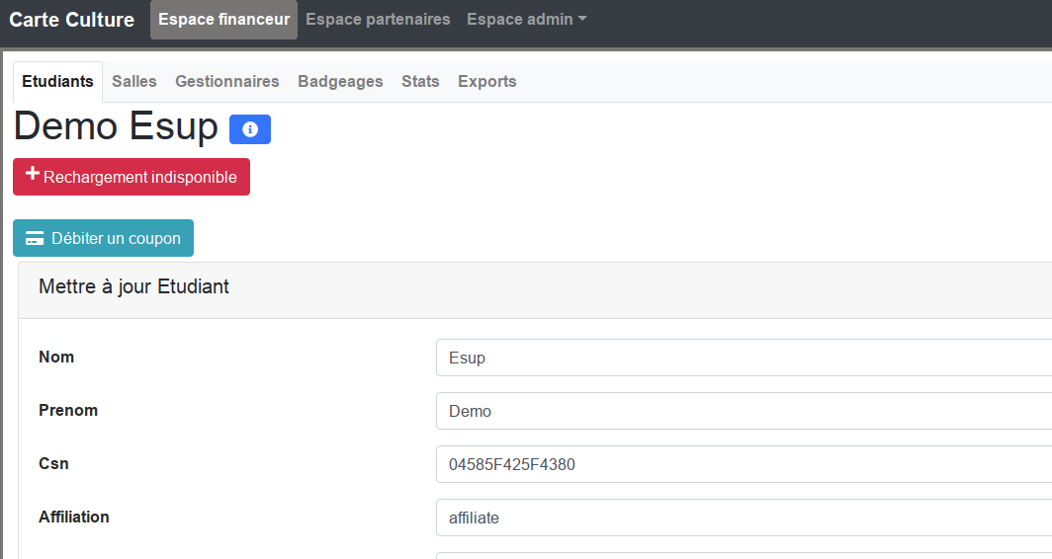The height and width of the screenshot is (559, 1052).
Task: Open the Espace financeur navigation item
Action: (223, 20)
